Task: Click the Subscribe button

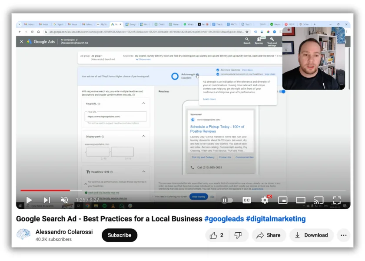Action: click(119, 235)
